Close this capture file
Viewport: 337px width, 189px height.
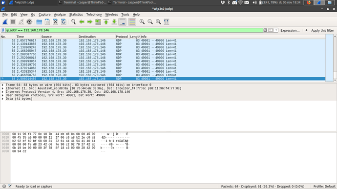(x=56, y=21)
